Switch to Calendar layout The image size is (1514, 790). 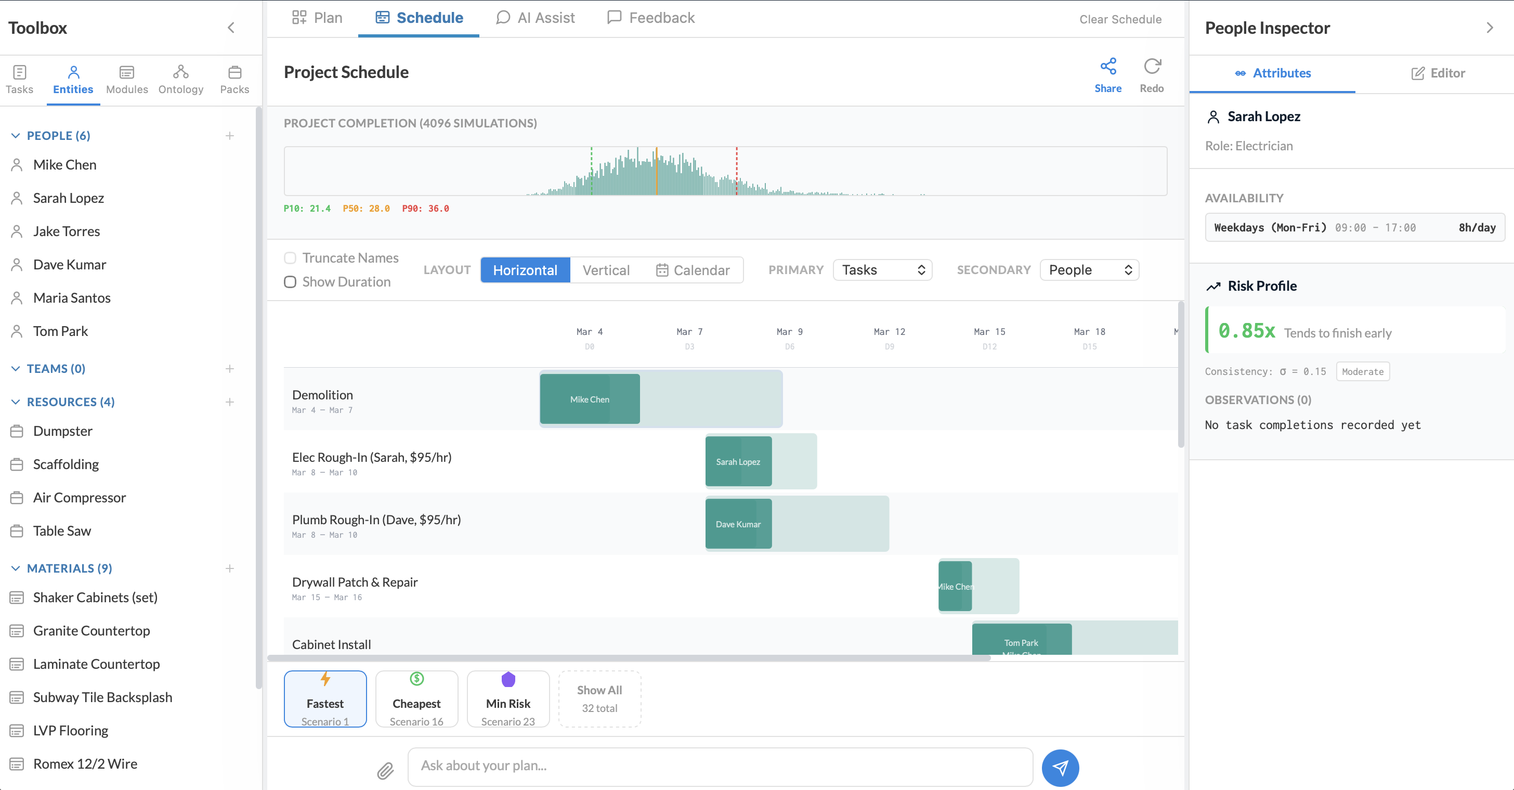[693, 270]
